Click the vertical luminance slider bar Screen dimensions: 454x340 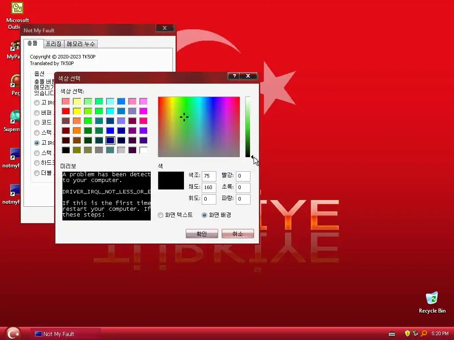coord(247,127)
